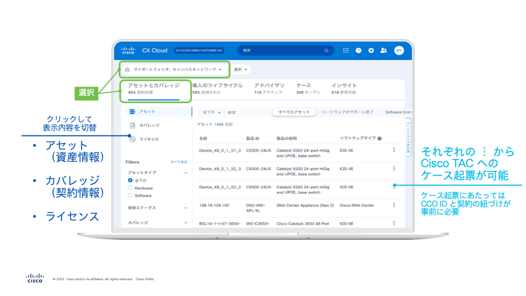
Task: Click Device_48_0_1_51_3 asset name
Action: tap(220, 150)
